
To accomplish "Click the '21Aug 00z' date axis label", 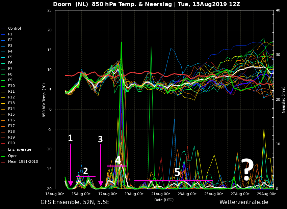I will (x=160, y=194).
